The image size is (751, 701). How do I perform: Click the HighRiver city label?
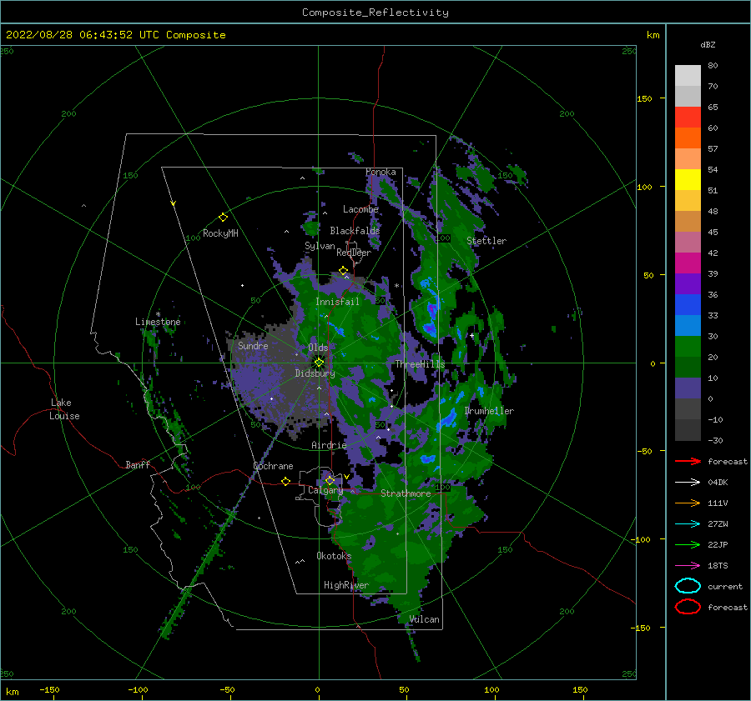[346, 585]
